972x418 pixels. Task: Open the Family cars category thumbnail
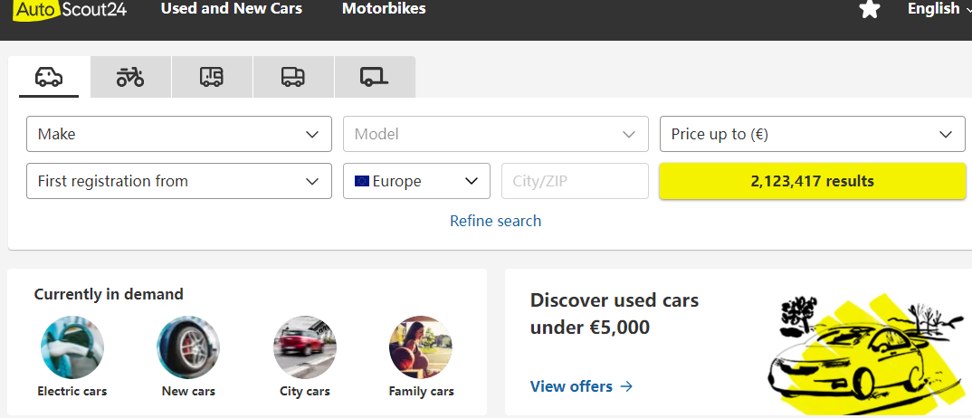(x=421, y=347)
